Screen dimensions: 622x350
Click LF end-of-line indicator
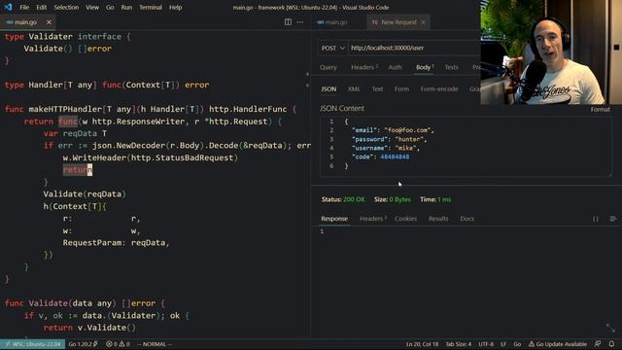pyautogui.click(x=503, y=344)
